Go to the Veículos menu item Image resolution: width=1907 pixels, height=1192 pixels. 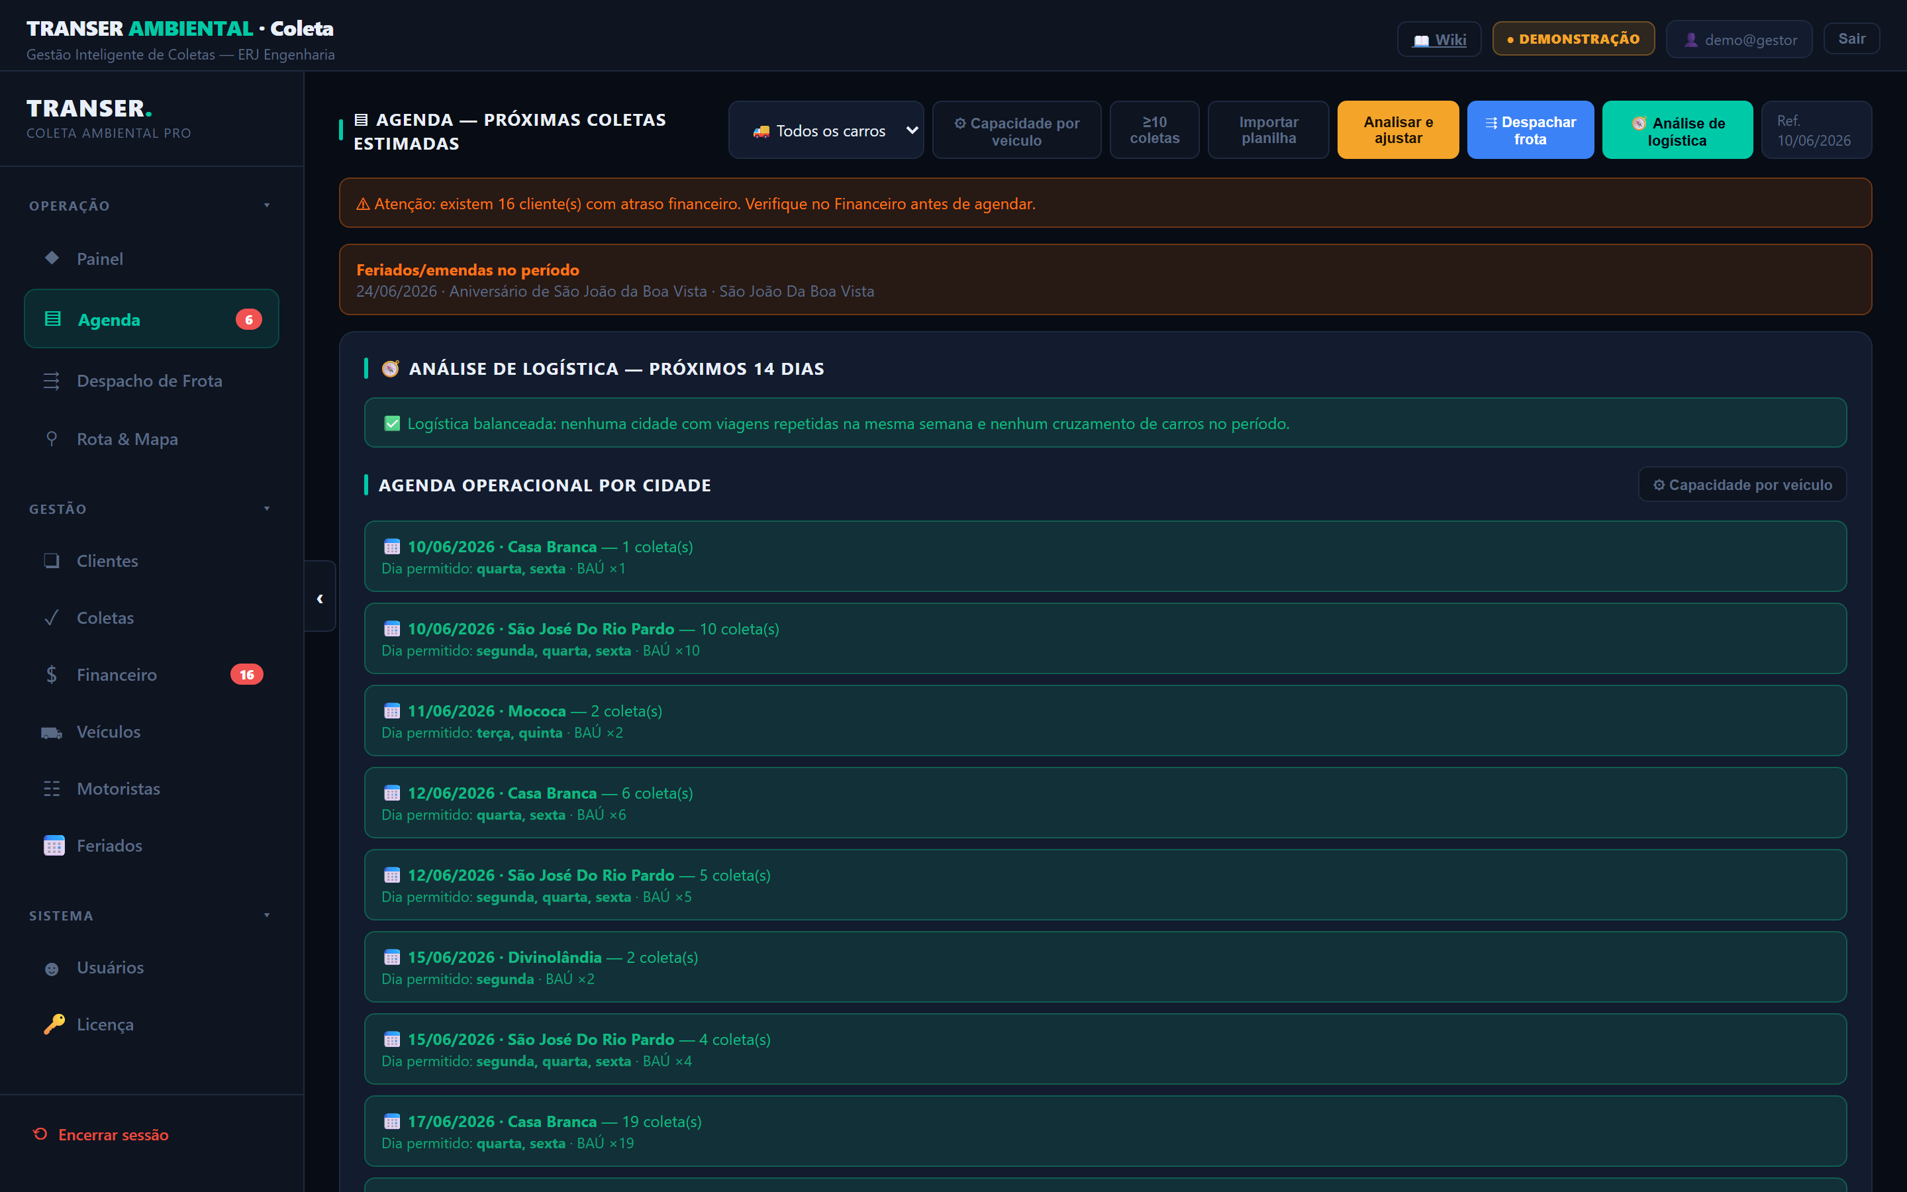[151, 732]
